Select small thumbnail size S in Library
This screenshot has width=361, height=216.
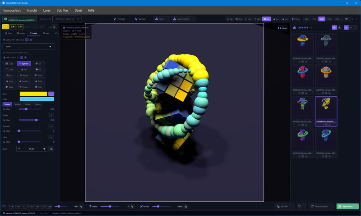tap(346, 27)
